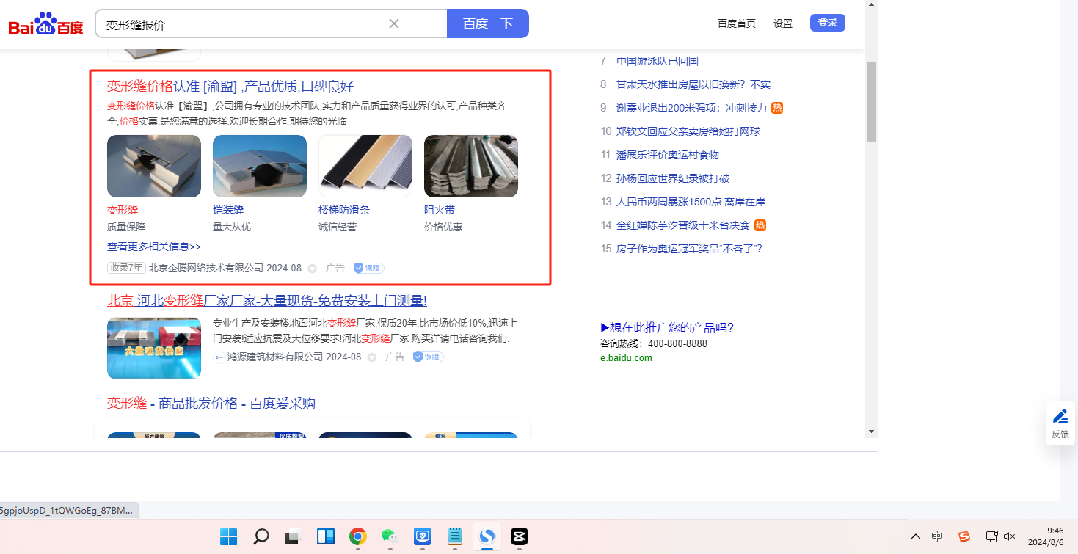Open 变形缝 - 商品批发价格 - 百度爱采购
The height and width of the screenshot is (554, 1078).
pos(211,403)
